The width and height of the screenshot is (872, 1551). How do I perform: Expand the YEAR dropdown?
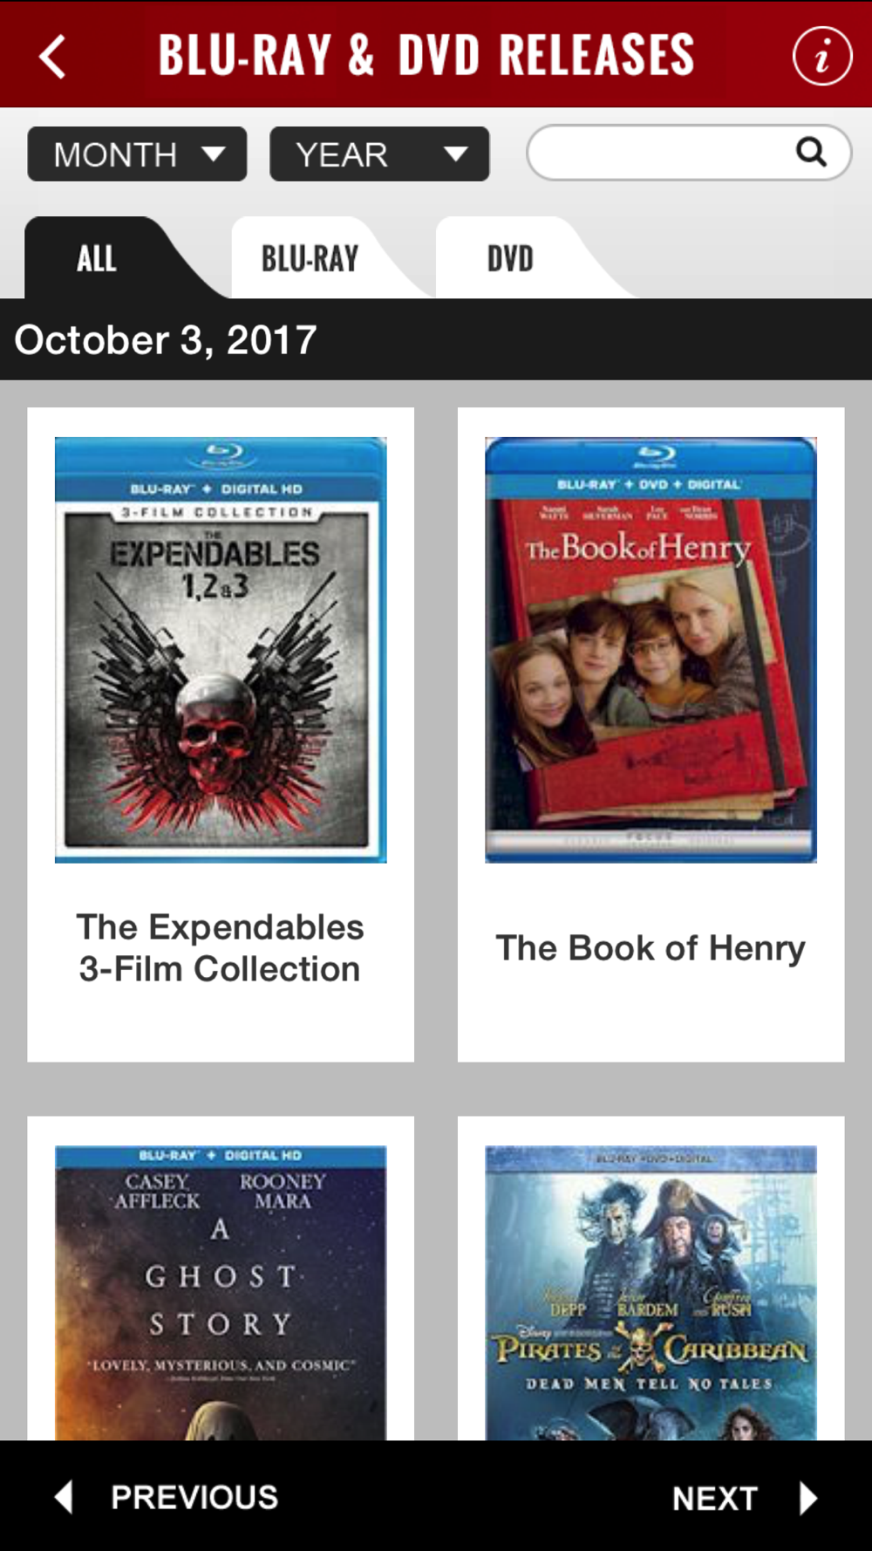(x=379, y=154)
